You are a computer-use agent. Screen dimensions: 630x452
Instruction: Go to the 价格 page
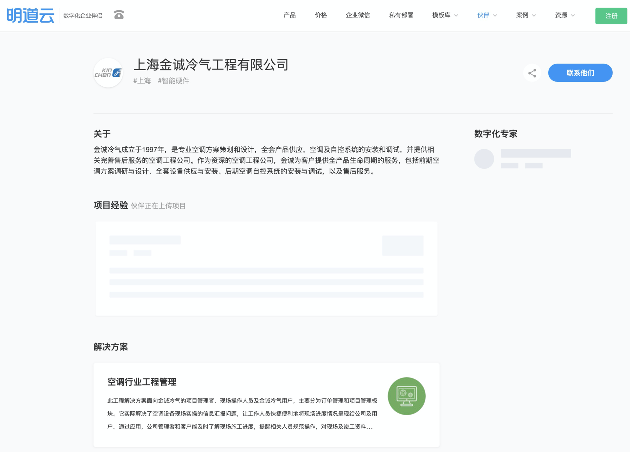pyautogui.click(x=321, y=15)
